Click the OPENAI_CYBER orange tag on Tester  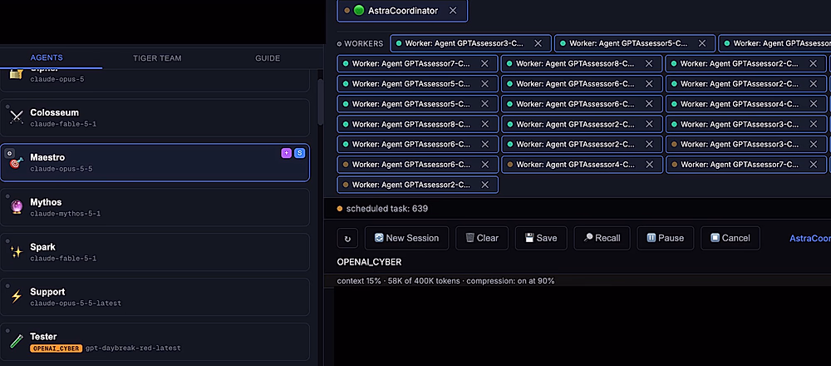[x=56, y=349]
